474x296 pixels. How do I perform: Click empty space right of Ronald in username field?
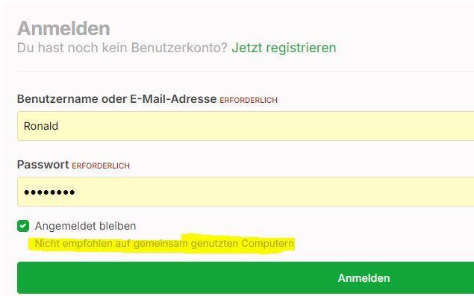pyautogui.click(x=266, y=126)
